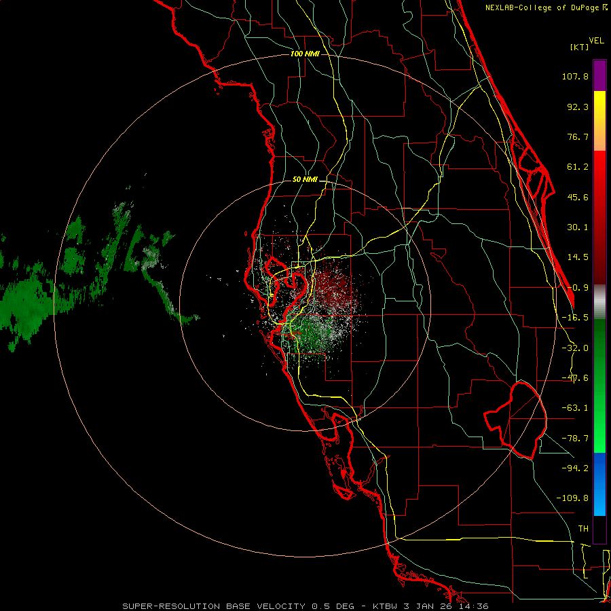Click the -16.5 velocity scale value
611x611 pixels.
pos(575,318)
